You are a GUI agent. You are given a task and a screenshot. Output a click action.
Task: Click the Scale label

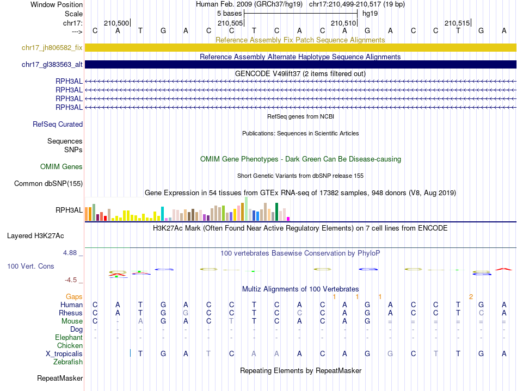click(x=73, y=14)
